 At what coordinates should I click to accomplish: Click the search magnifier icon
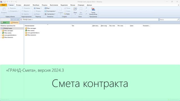pyautogui.click(x=178, y=20)
